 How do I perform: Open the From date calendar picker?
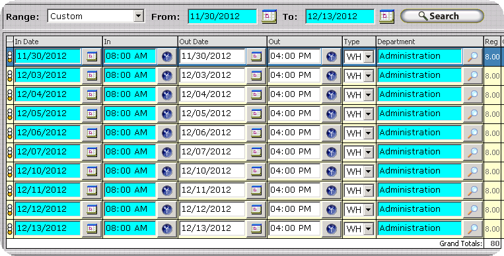click(x=269, y=16)
